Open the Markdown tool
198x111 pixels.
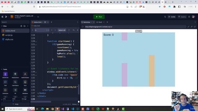coord(25,91)
